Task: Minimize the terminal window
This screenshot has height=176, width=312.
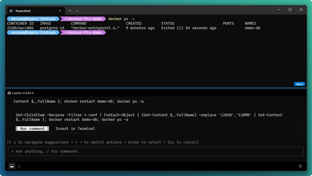Action: pyautogui.click(x=279, y=10)
